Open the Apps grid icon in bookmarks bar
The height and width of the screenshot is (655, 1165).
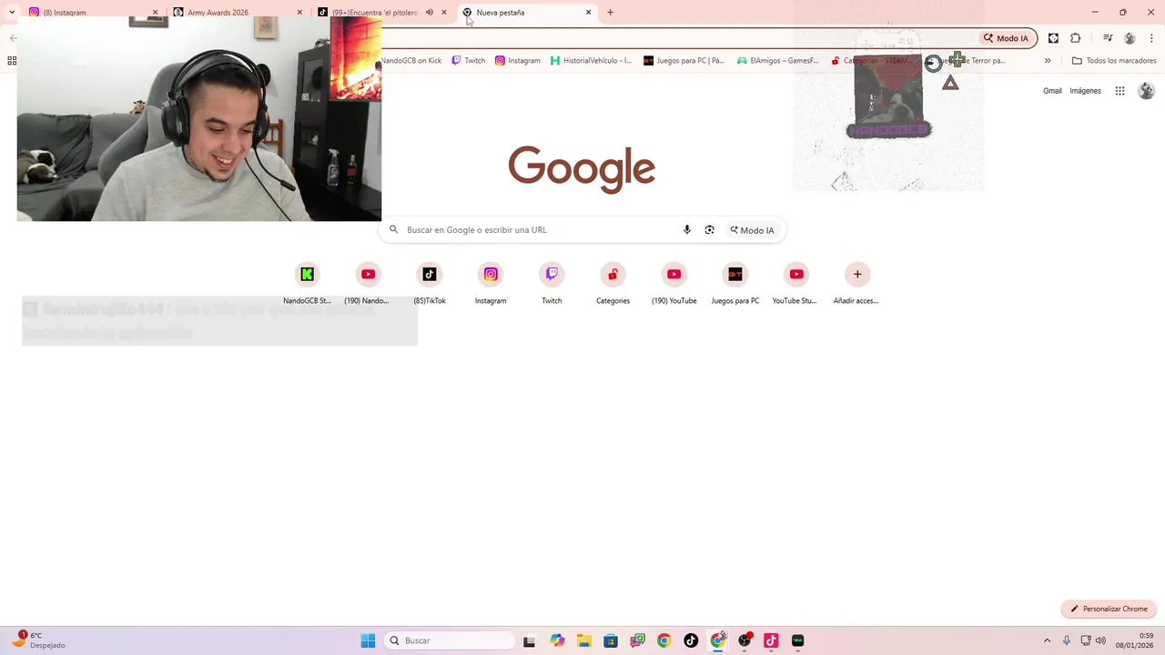tap(12, 61)
